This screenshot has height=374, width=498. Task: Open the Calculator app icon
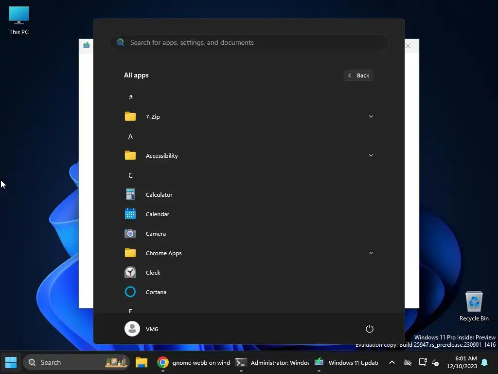[130, 194]
